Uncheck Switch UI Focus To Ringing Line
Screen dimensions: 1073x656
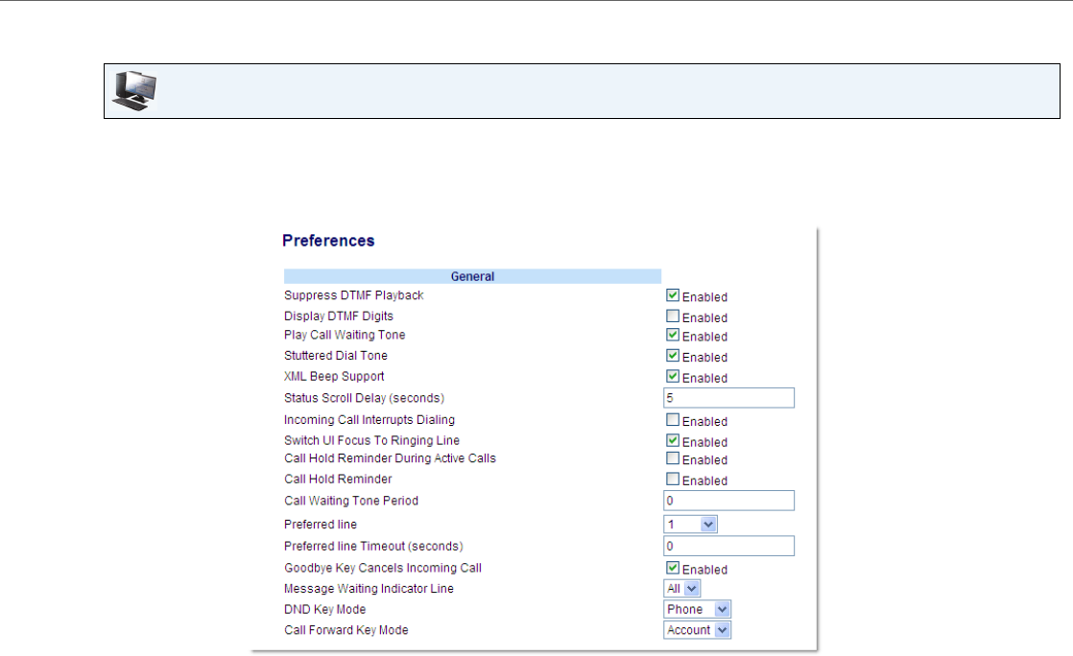point(673,441)
